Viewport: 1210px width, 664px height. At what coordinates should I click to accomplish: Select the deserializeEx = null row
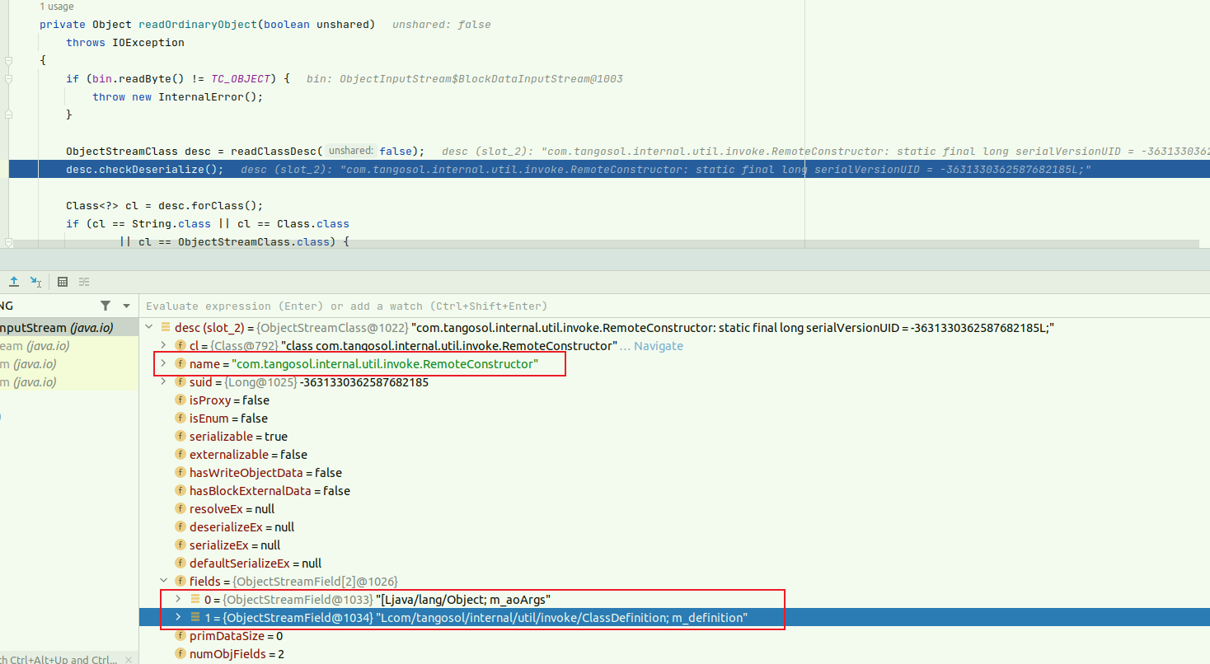coord(674,527)
